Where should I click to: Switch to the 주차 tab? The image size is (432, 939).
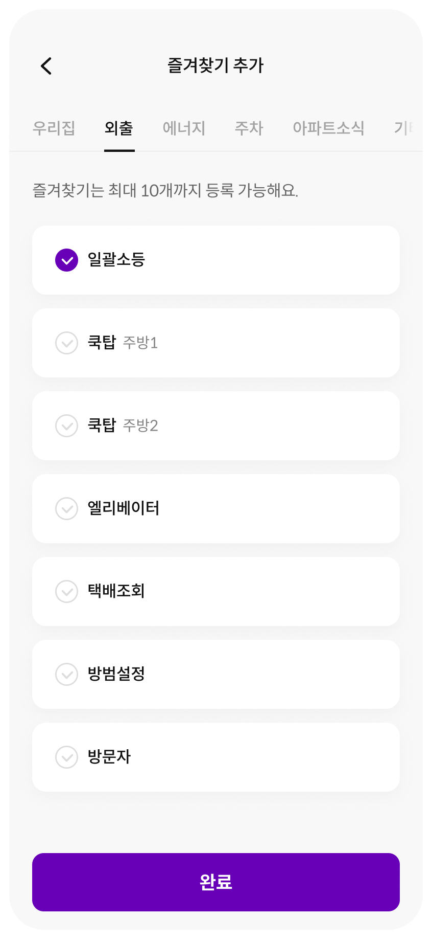[249, 128]
